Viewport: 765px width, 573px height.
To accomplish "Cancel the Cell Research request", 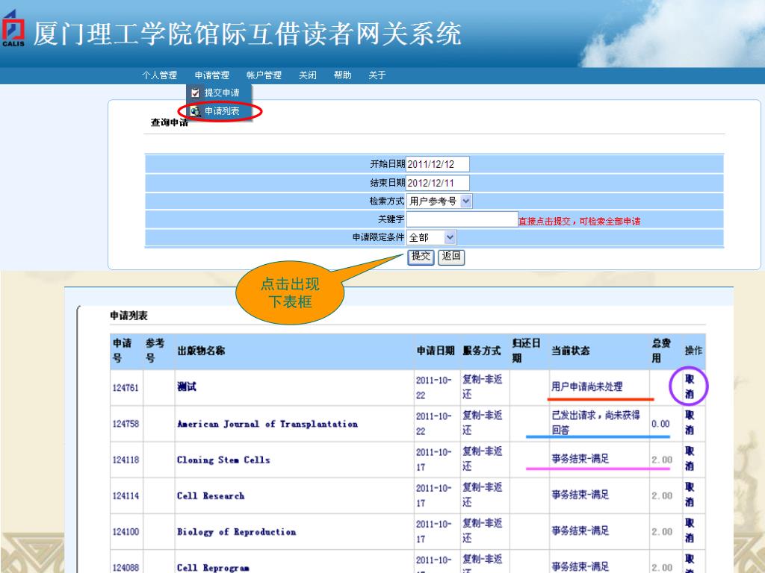I will coord(690,495).
